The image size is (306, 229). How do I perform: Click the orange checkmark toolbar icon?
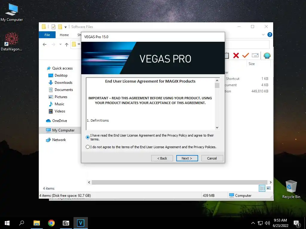(x=246, y=55)
